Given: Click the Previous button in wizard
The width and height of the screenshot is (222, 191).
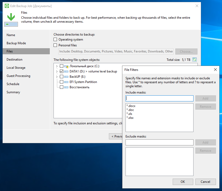Looking at the screenshot, I should (x=116, y=136).
